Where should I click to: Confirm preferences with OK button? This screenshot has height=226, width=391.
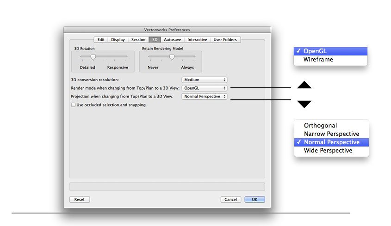click(254, 199)
